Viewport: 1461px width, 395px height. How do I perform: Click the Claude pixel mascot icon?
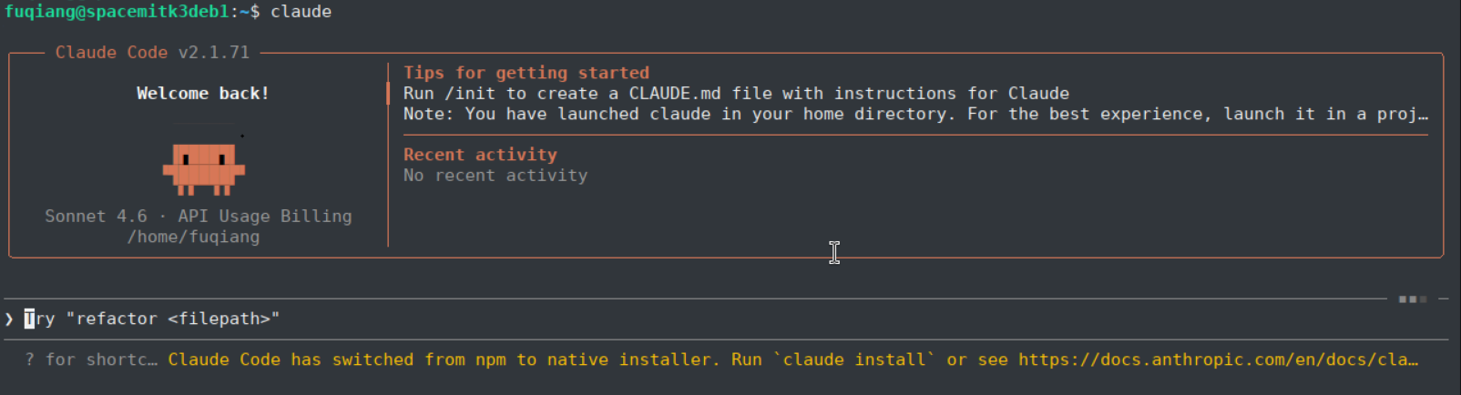(x=203, y=169)
